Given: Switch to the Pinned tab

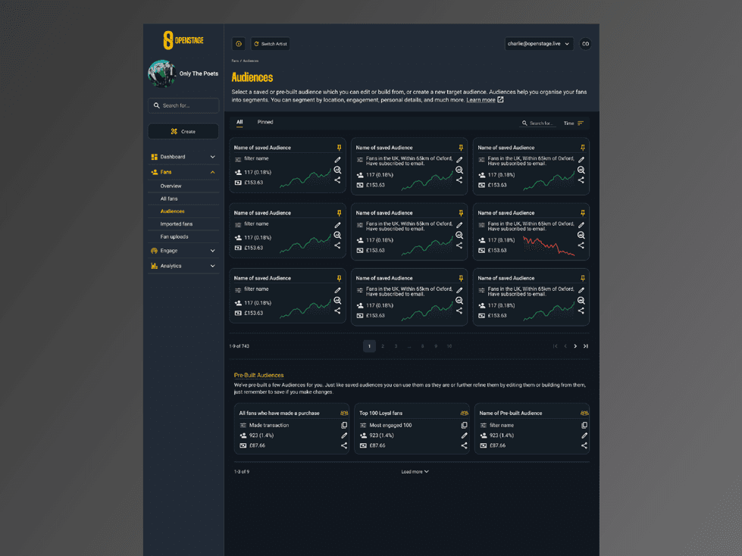Looking at the screenshot, I should [x=265, y=122].
